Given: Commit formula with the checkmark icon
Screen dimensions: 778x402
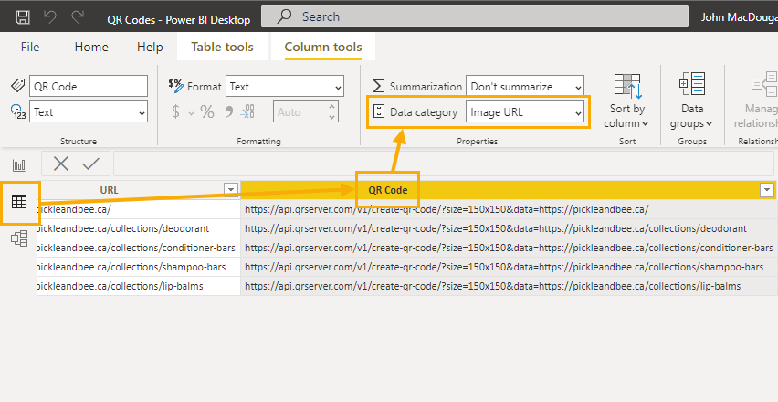Looking at the screenshot, I should click(x=90, y=164).
